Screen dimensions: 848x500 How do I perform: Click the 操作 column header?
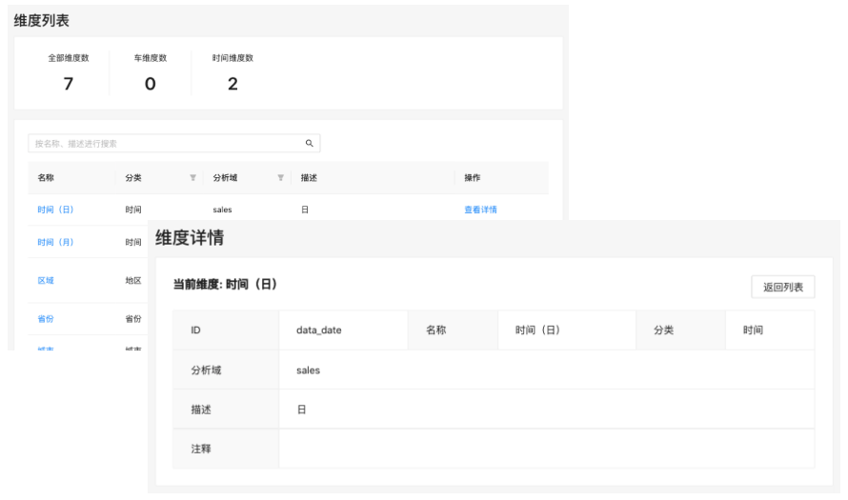tap(473, 178)
